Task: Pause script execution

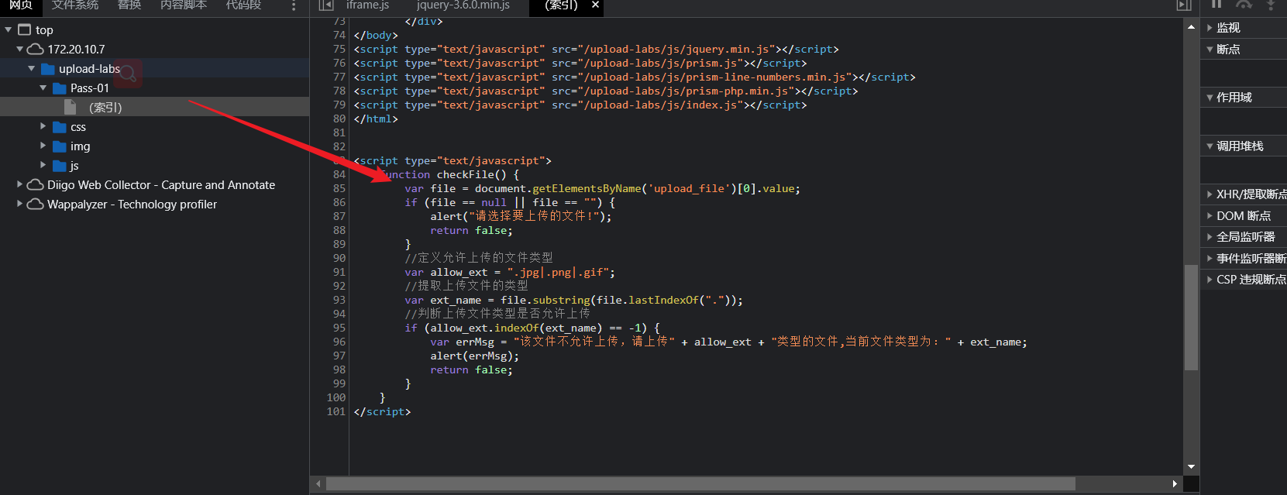Action: [1216, 4]
